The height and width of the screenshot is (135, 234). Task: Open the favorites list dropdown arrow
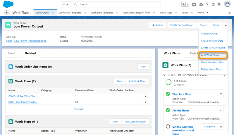(187, 4)
